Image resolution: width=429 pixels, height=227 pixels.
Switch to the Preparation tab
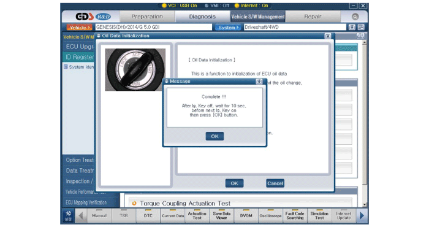click(147, 17)
